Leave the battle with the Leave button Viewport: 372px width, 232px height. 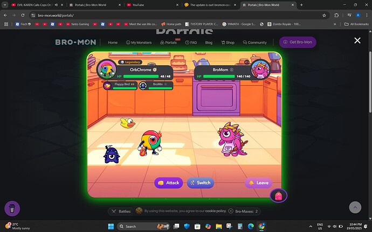point(258,182)
